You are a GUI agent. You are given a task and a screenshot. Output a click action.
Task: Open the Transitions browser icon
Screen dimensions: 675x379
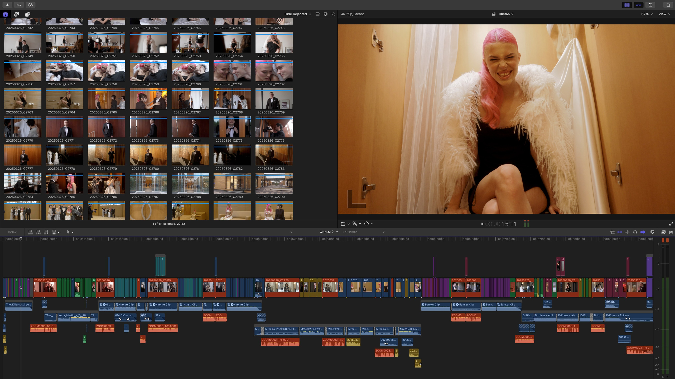671,232
